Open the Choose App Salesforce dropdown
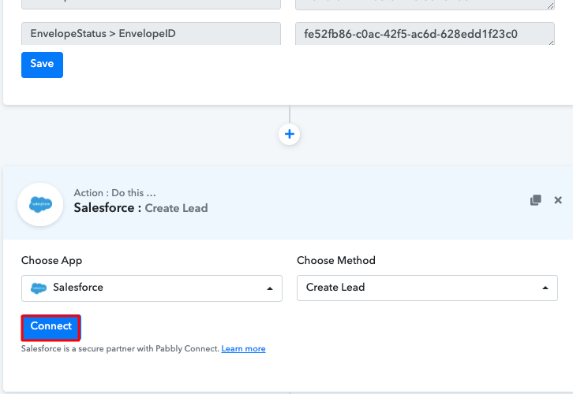 pyautogui.click(x=152, y=288)
